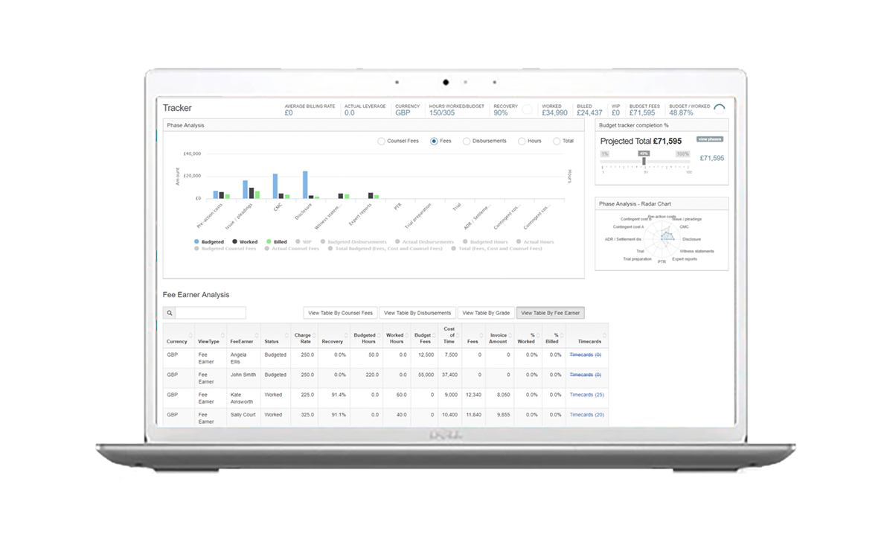Sort table by Cost of Time column arrows
This screenshot has height=543, width=884.
[458, 336]
